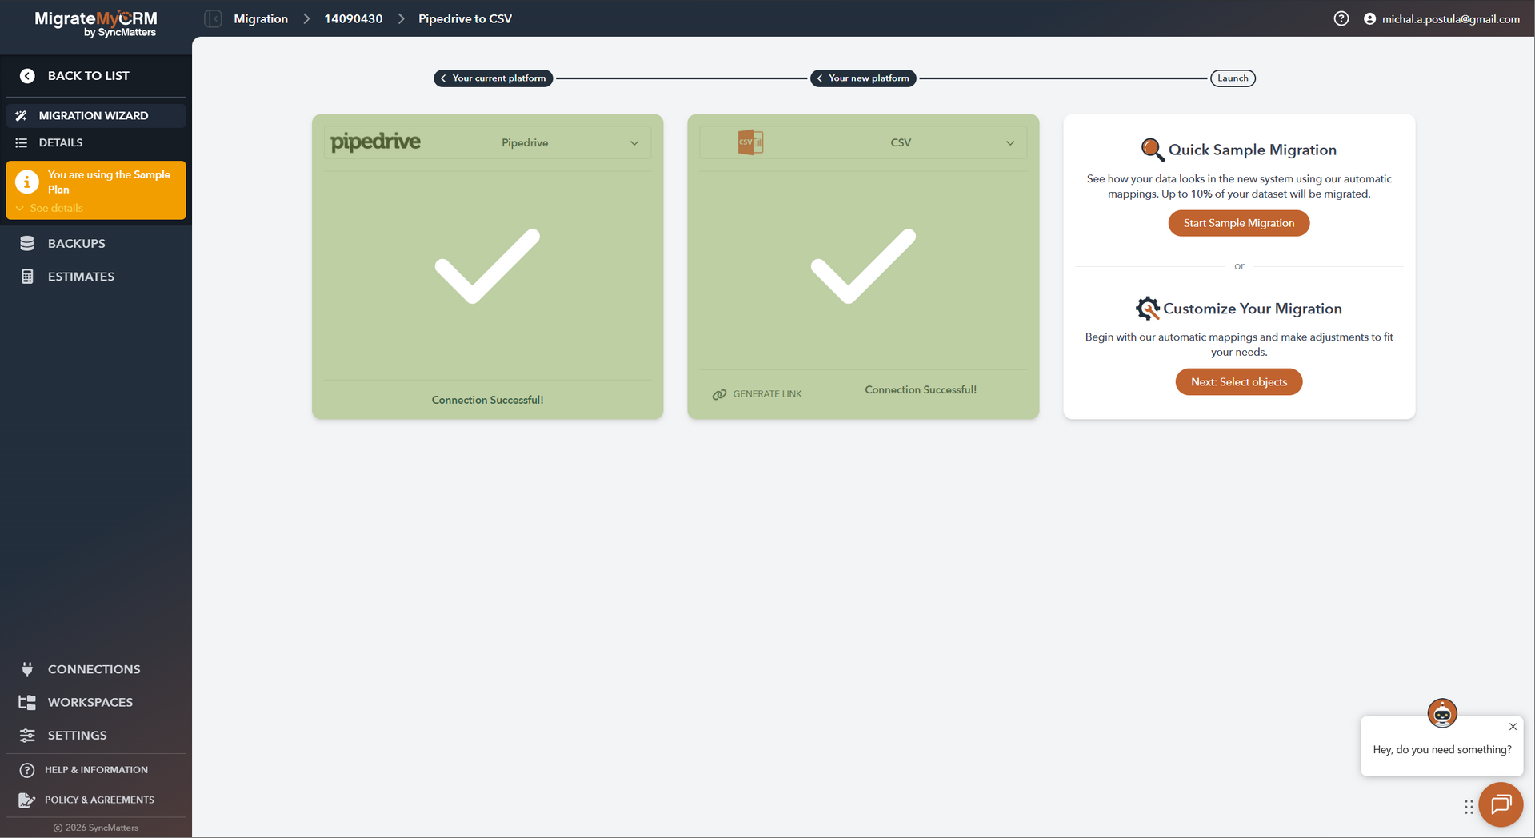Click Pipedrive to CSV breadcrumb title
Viewport: 1535px width, 838px height.
tap(466, 18)
